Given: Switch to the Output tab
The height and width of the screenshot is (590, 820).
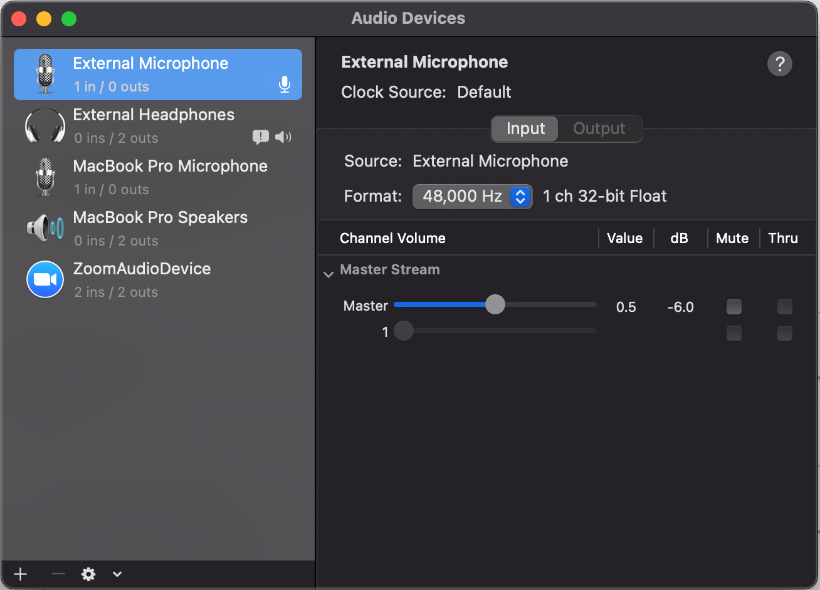Looking at the screenshot, I should (x=599, y=128).
